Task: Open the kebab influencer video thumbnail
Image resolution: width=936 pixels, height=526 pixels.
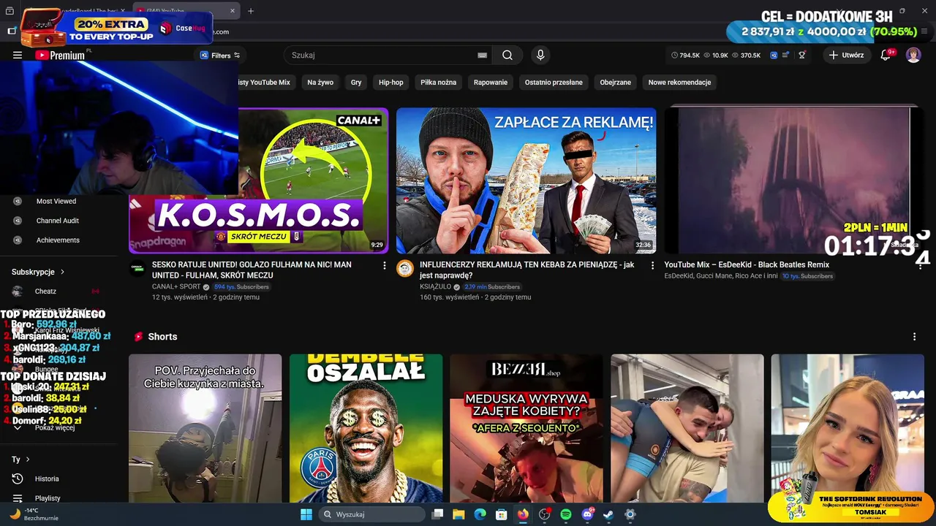Action: click(x=526, y=180)
